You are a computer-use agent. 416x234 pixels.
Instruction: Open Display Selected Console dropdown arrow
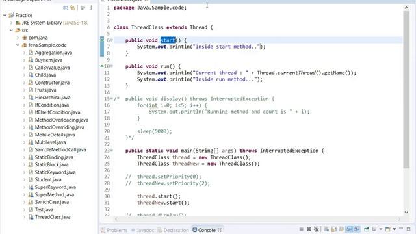click(x=381, y=229)
